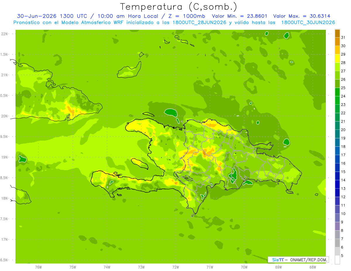Click the 'ONAMET/REP.DOM.' credit label
Image resolution: width=351 pixels, height=271 pixels.
pyautogui.click(x=308, y=260)
